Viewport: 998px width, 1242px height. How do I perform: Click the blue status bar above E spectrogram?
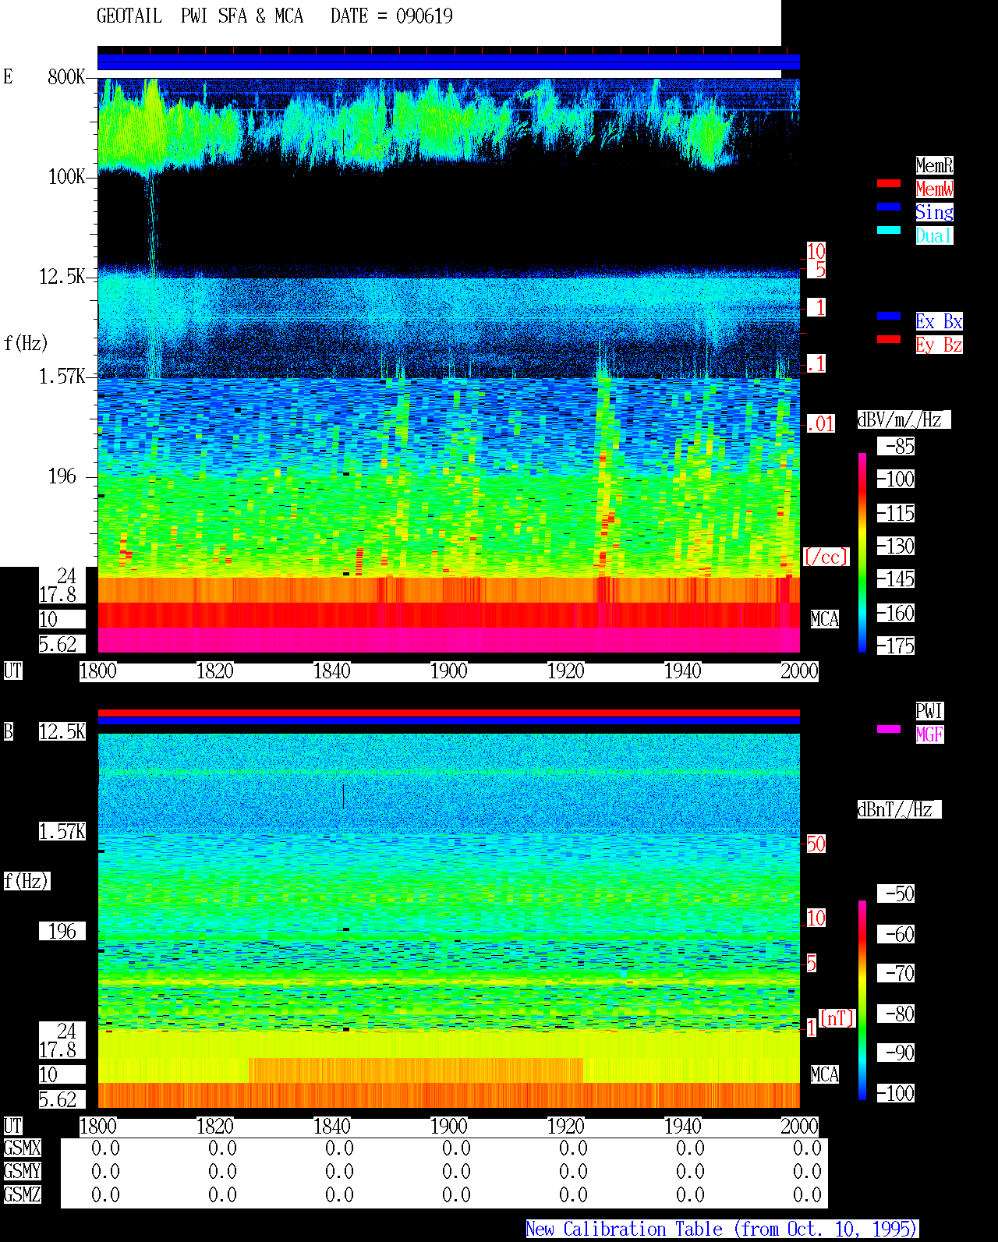tap(448, 62)
